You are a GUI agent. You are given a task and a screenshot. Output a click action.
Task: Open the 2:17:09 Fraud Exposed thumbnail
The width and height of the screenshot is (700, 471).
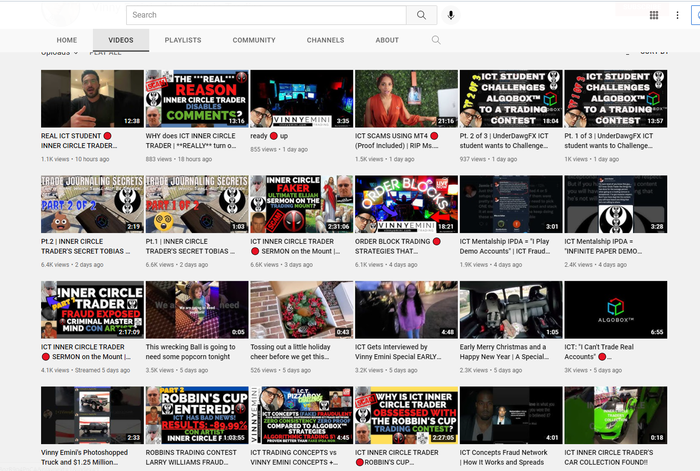92,310
